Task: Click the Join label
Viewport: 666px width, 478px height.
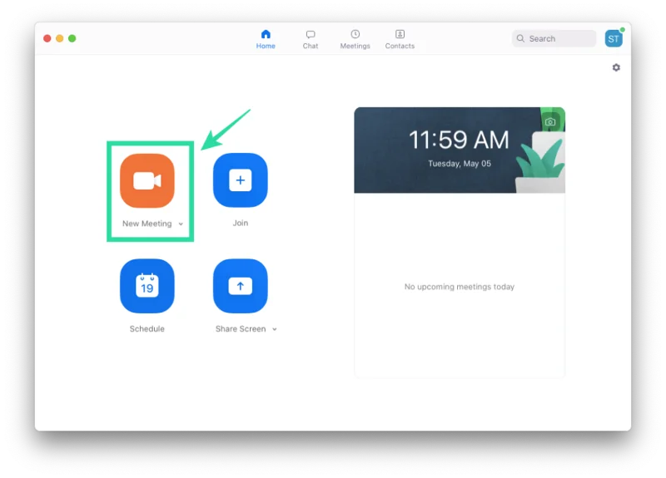Action: pyautogui.click(x=241, y=223)
